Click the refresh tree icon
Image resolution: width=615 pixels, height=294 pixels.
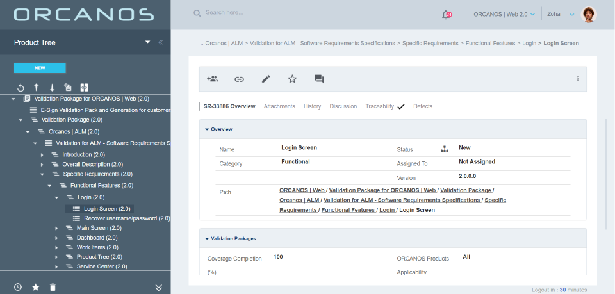click(x=20, y=88)
